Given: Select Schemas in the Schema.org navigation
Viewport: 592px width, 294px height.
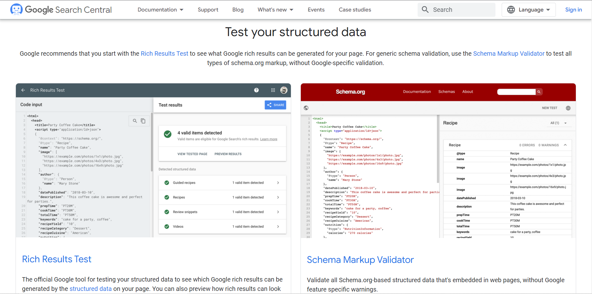Looking at the screenshot, I should pyautogui.click(x=447, y=91).
